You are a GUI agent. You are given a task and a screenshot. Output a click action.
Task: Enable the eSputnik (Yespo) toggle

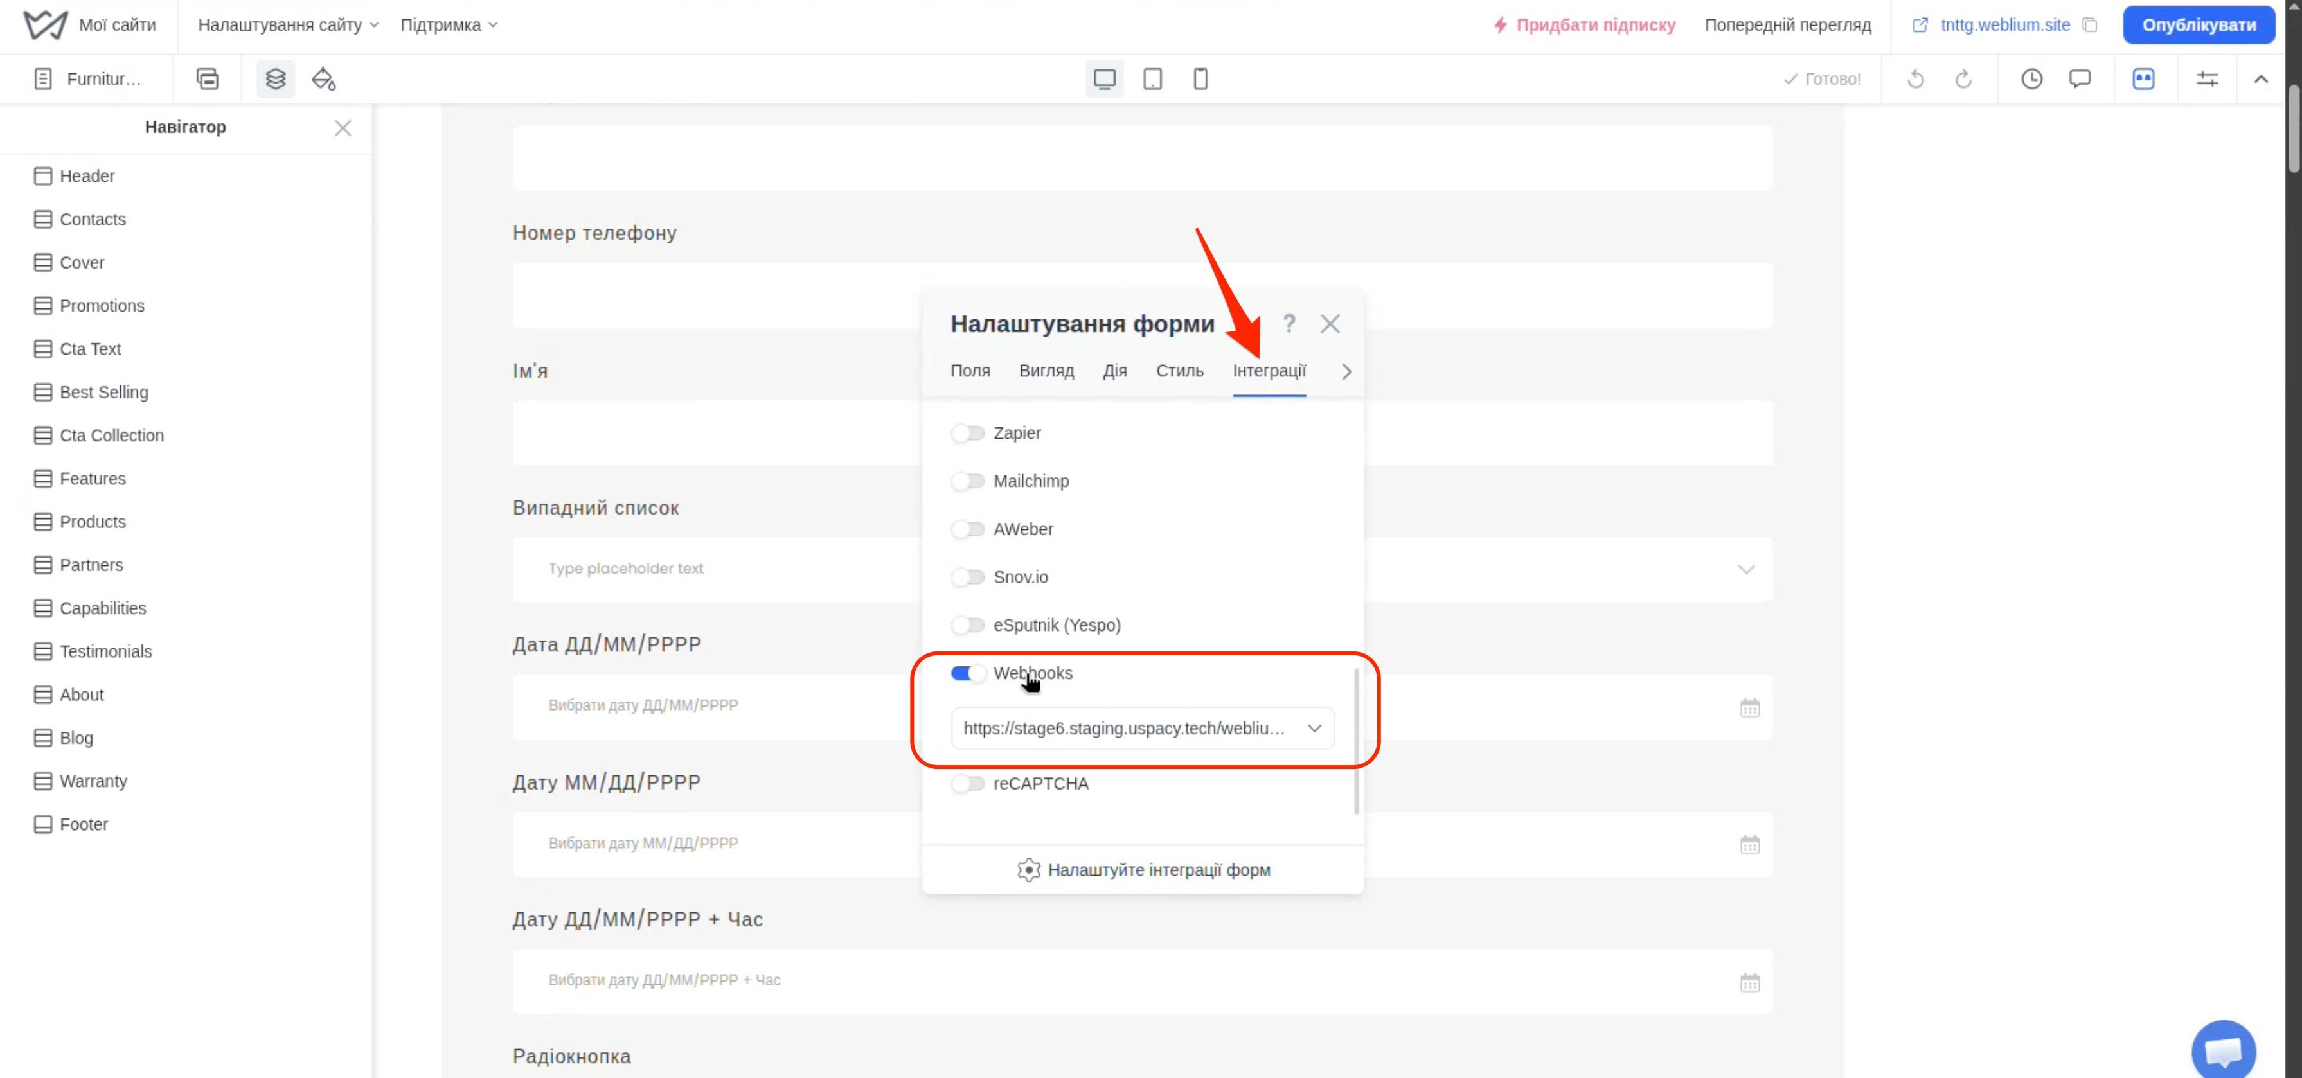tap(967, 625)
